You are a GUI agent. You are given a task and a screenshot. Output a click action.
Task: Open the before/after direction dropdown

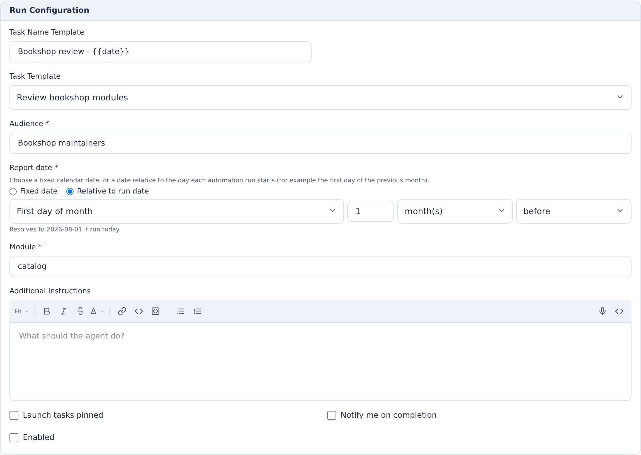click(574, 212)
